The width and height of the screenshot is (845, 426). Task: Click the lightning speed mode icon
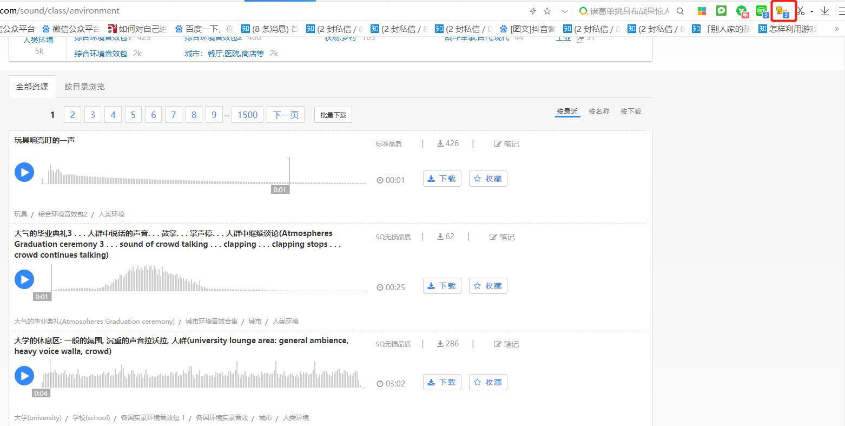coord(533,11)
